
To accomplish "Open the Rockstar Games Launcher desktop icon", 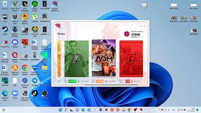I will click(x=25, y=19).
